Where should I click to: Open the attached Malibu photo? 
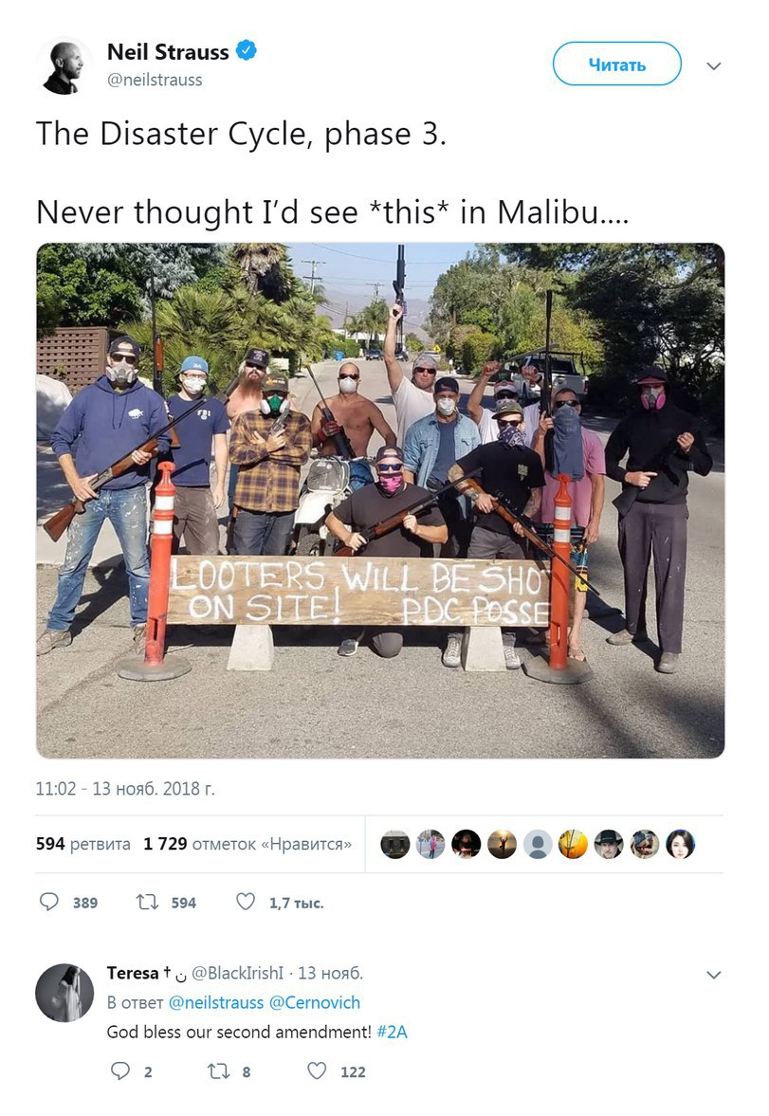pyautogui.click(x=380, y=501)
